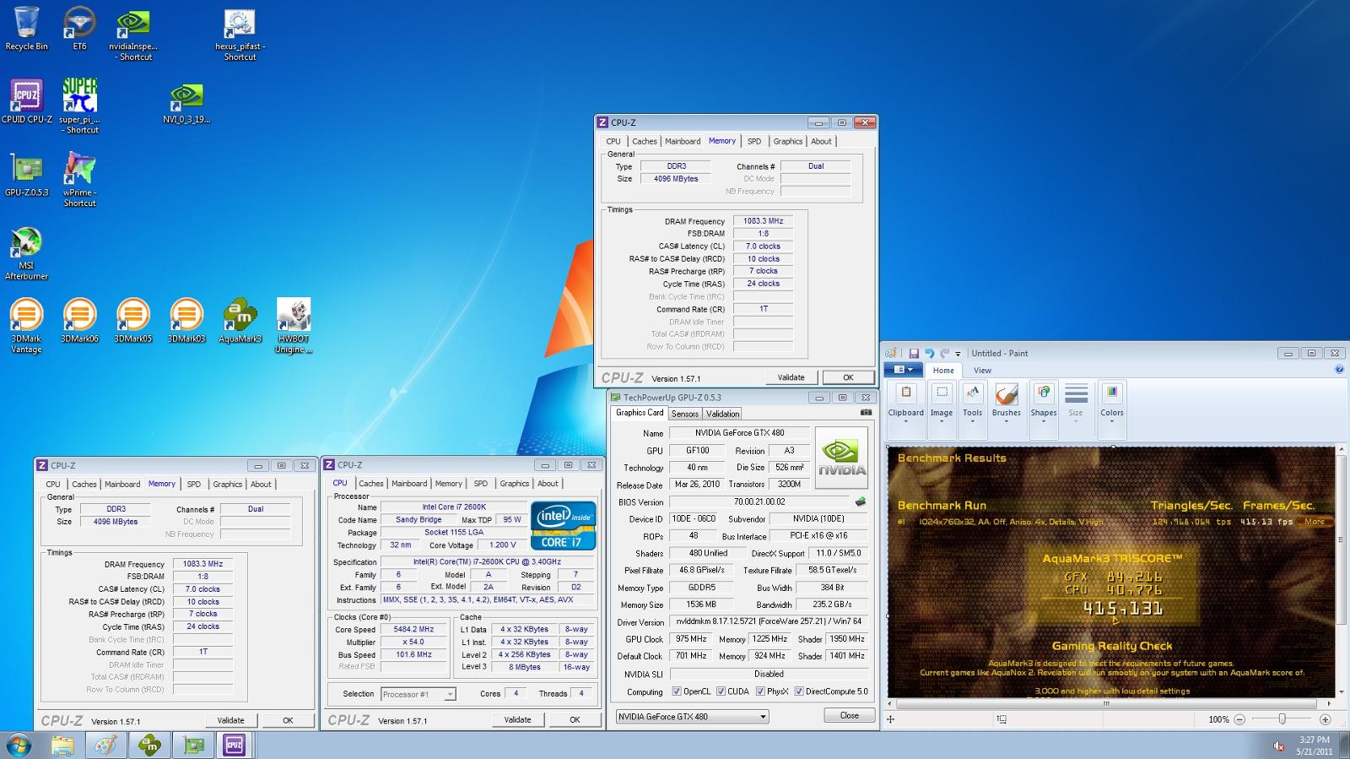Expand Paint Colors group

pyautogui.click(x=1111, y=409)
